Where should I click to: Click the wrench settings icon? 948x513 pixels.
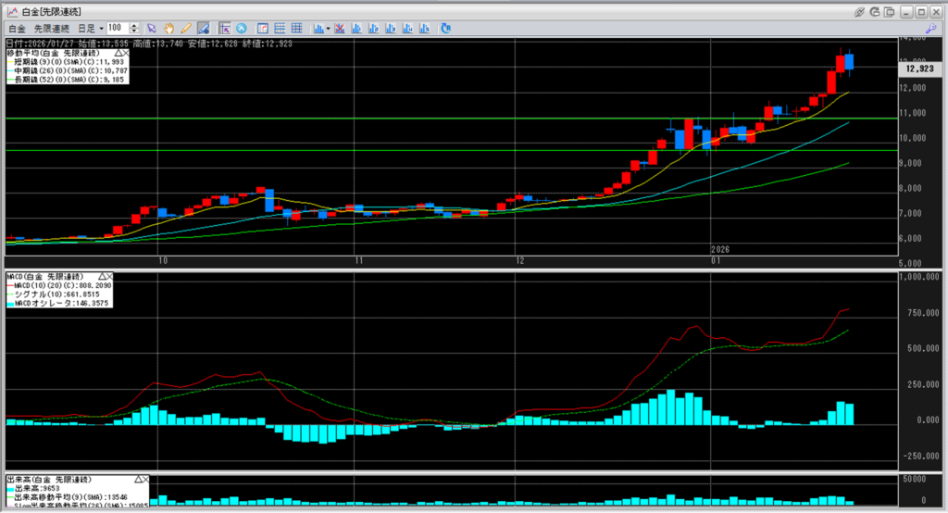click(x=930, y=29)
